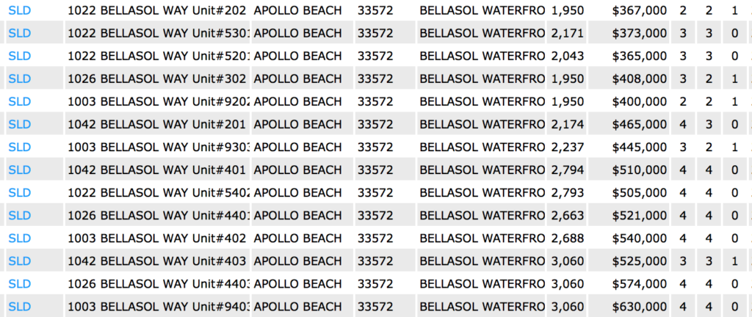Click the 2,663 square footage cell
This screenshot has width=752, height=317.
click(568, 216)
